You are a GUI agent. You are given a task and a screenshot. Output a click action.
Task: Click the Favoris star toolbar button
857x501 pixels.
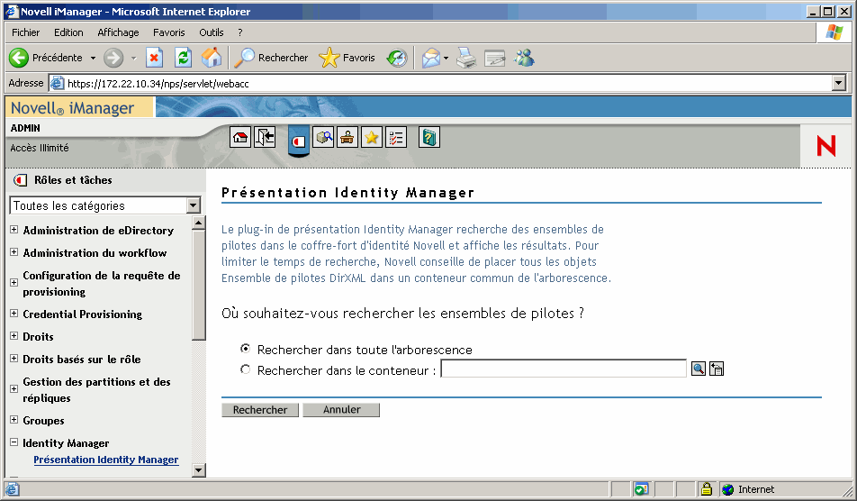tap(347, 58)
